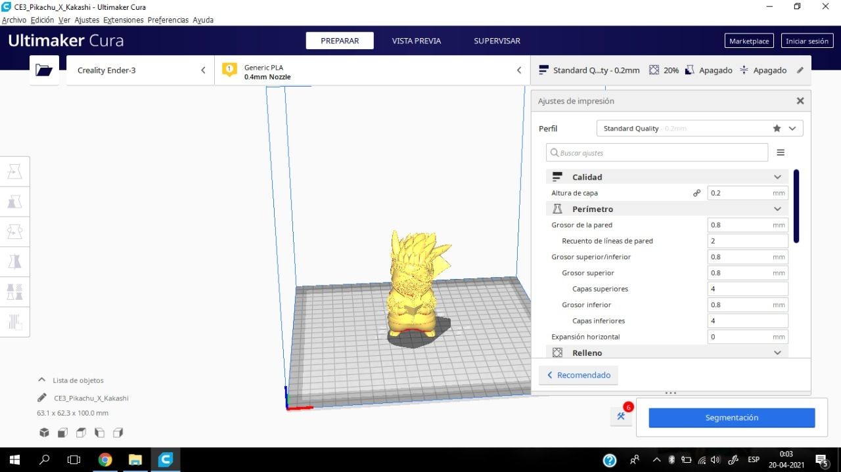Click the adhesion icon in settings summary

coord(744,70)
